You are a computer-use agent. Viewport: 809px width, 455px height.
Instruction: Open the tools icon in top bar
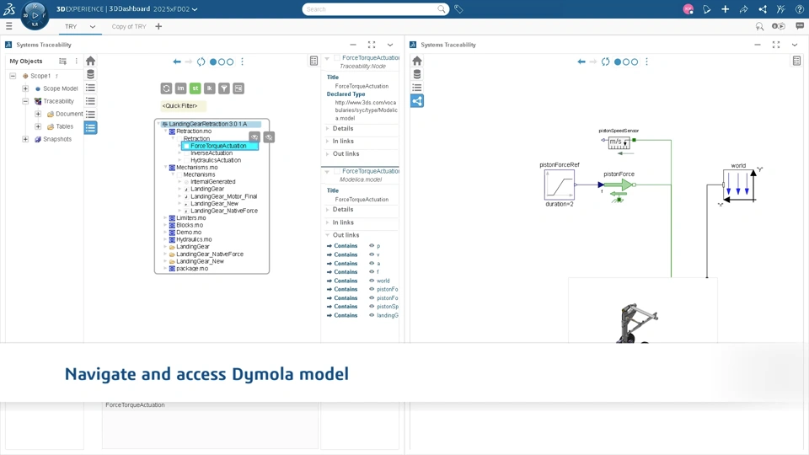coord(780,9)
